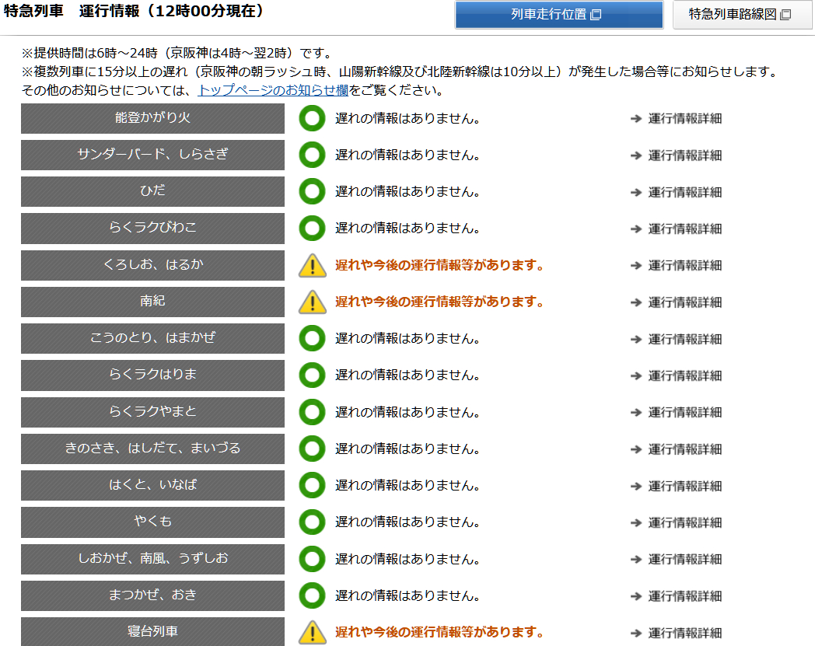Open 運行情報詳細 for まつかぜ、おき
815x646 pixels.
pyautogui.click(x=682, y=595)
